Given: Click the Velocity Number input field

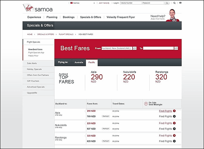Looking at the screenshot, I should click(x=131, y=3).
